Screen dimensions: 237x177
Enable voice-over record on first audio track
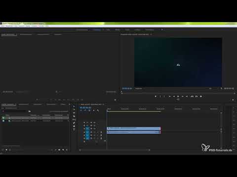point(101,132)
